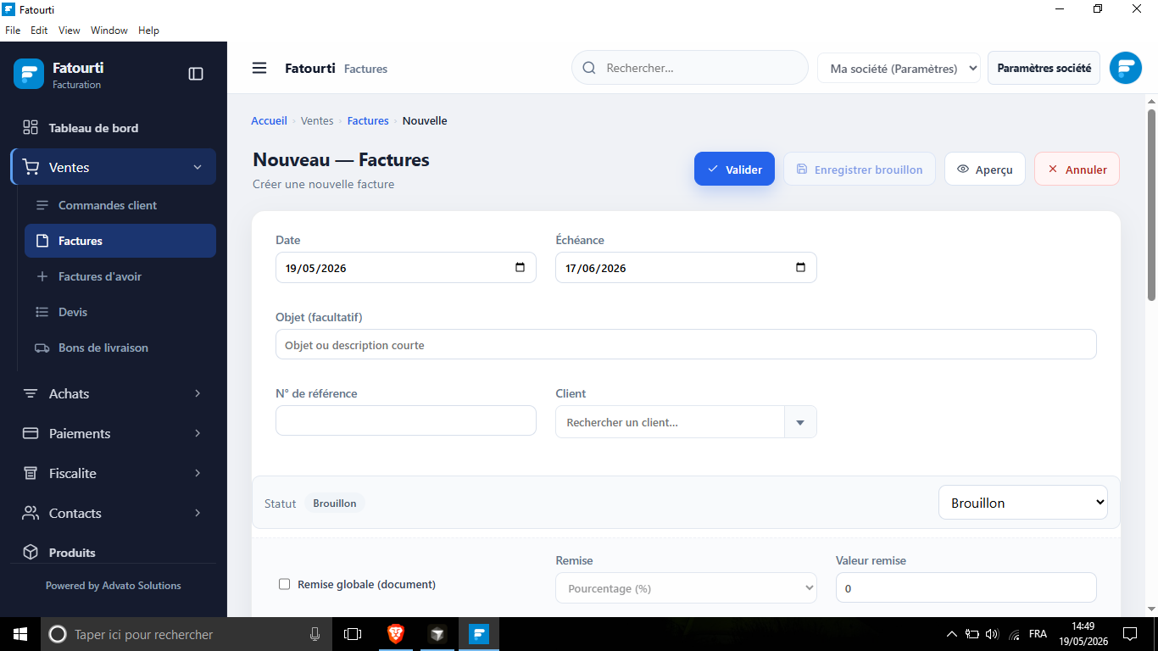The image size is (1158, 651).
Task: Open the Help menu
Action: pyautogui.click(x=148, y=31)
